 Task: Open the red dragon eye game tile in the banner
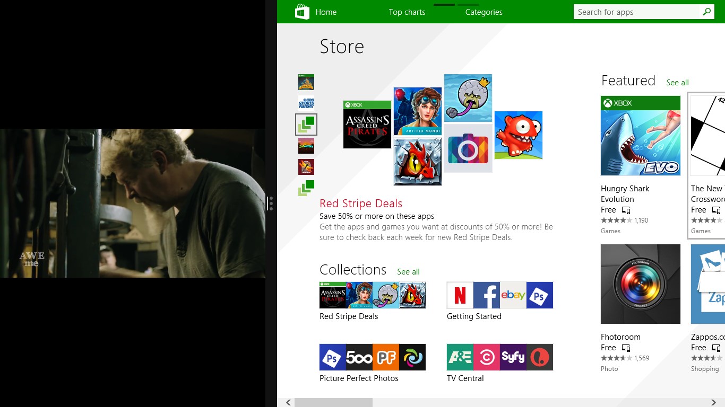click(418, 162)
